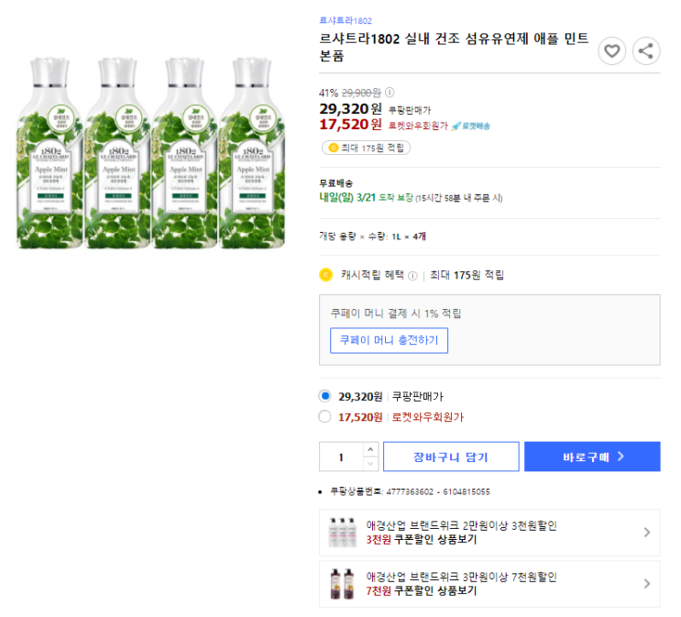Image resolution: width=681 pixels, height=617 pixels.
Task: Decrease quantity with the down arrow
Action: click(370, 464)
